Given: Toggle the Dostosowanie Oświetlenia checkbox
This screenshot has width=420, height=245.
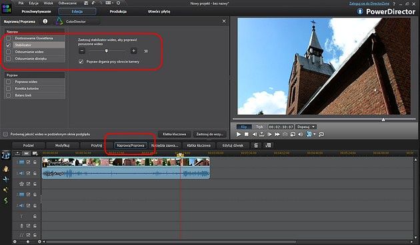Looking at the screenshot, I should 8,38.
